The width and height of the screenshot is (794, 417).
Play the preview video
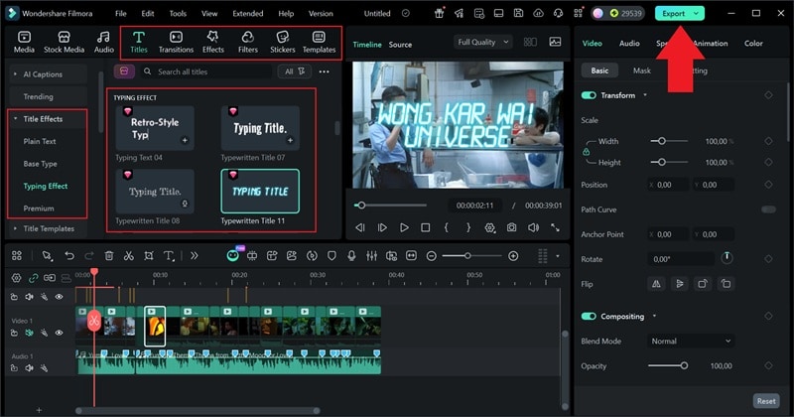404,227
